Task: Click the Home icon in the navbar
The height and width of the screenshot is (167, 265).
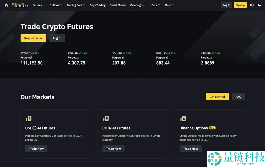Action: click(x=6, y=5)
